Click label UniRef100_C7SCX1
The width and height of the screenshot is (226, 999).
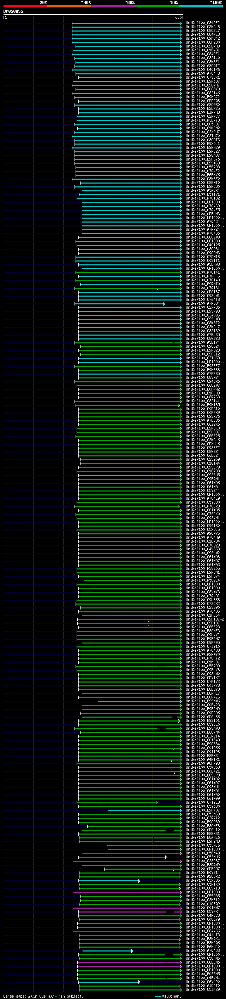[203, 78]
